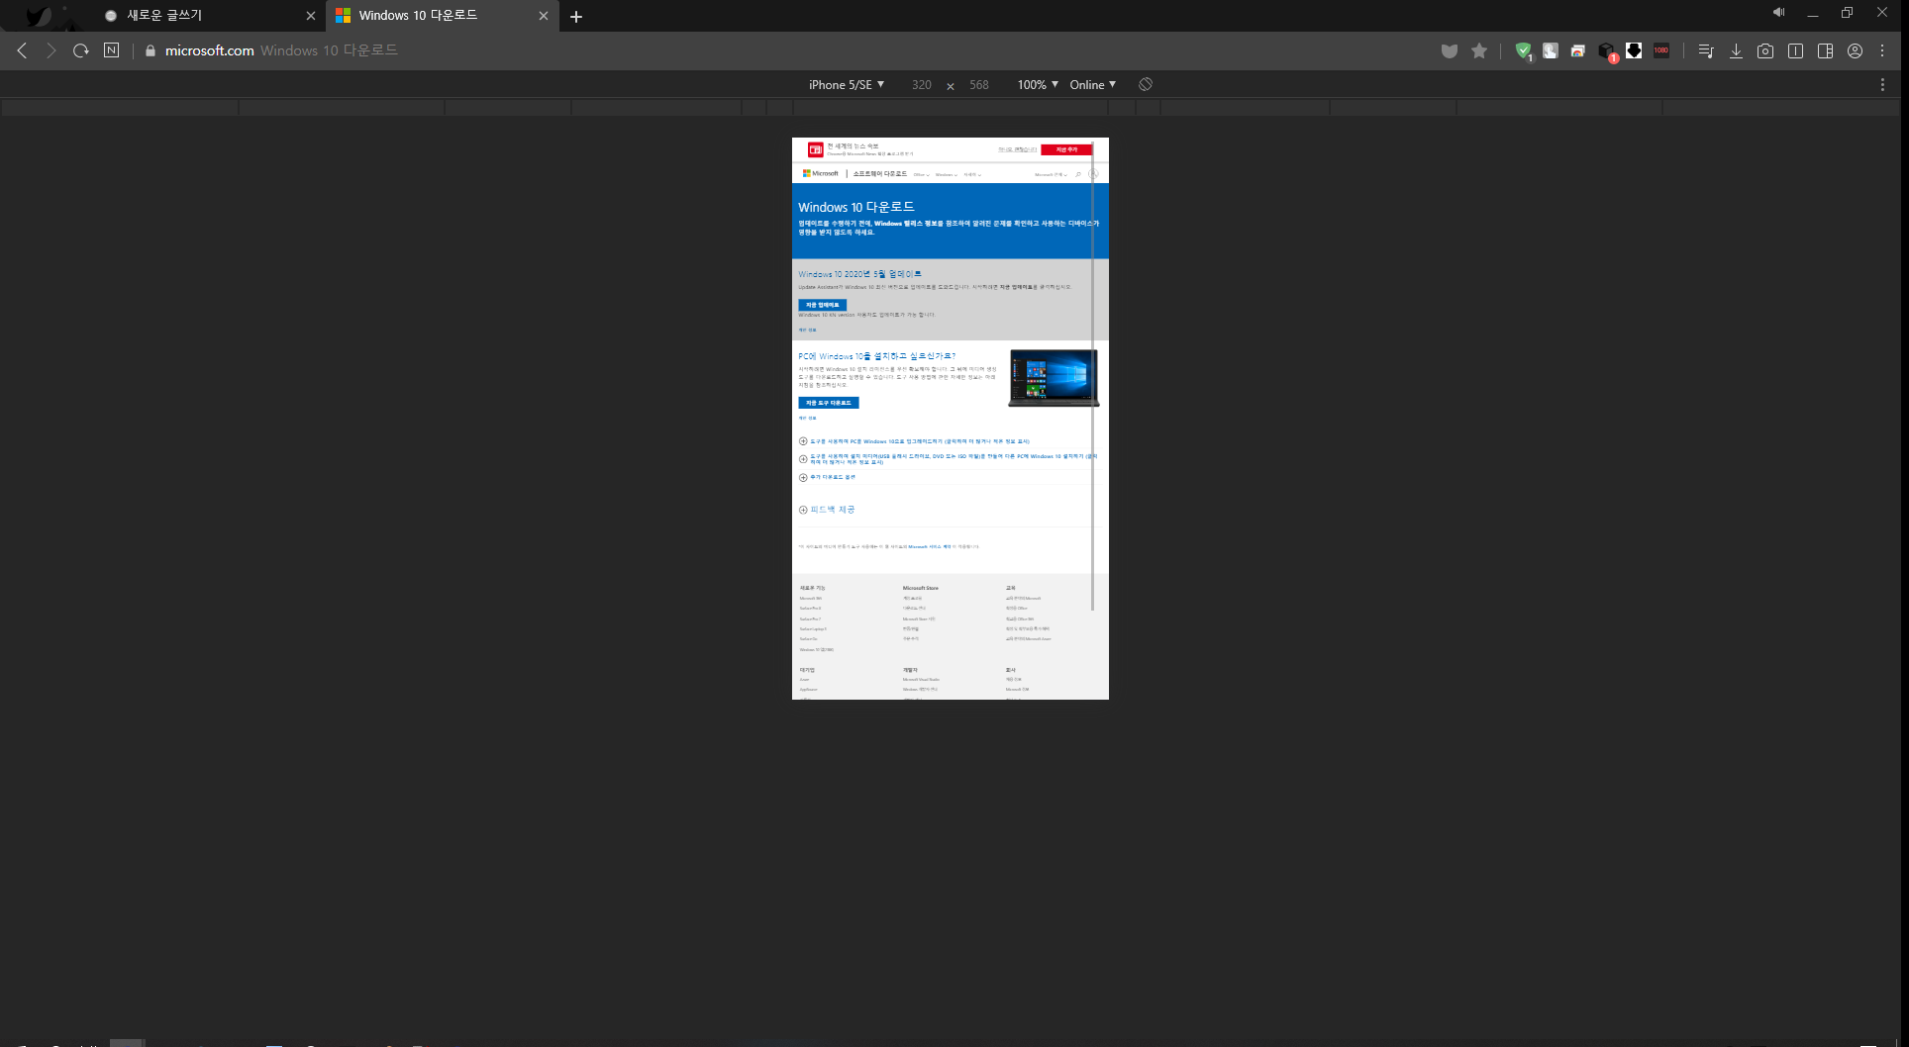Open the downloads arrow icon in toolbar

(x=1736, y=51)
